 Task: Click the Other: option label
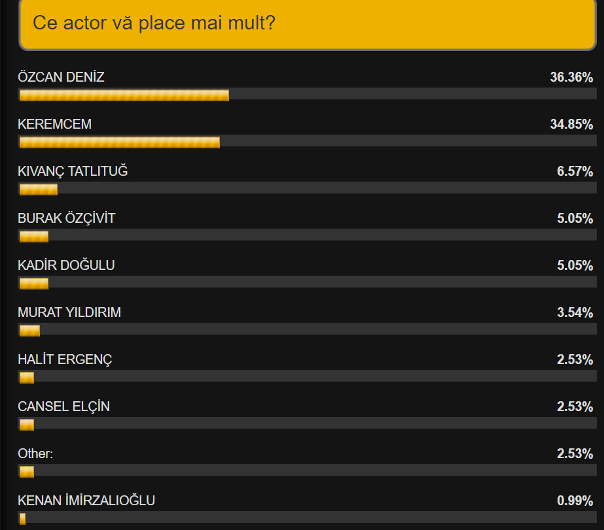35,454
